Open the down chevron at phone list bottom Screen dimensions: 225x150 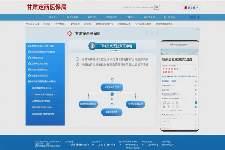tap(195, 115)
